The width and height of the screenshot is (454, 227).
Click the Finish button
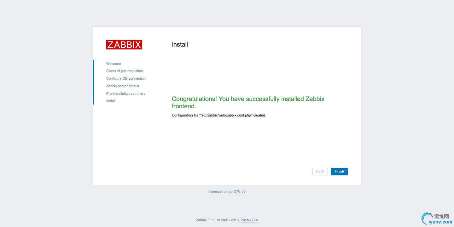click(339, 172)
